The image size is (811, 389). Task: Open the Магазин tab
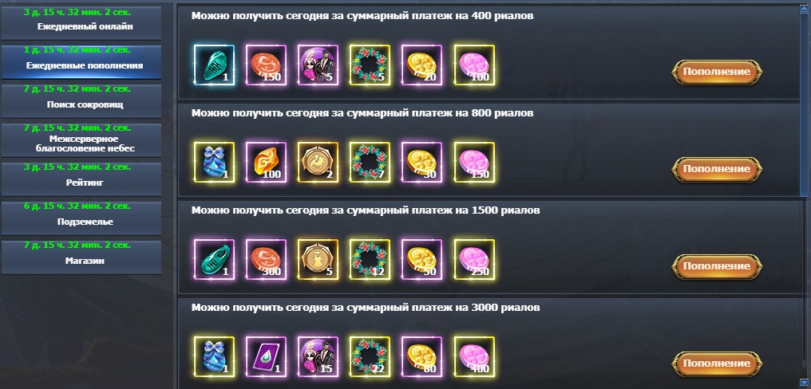tap(81, 257)
